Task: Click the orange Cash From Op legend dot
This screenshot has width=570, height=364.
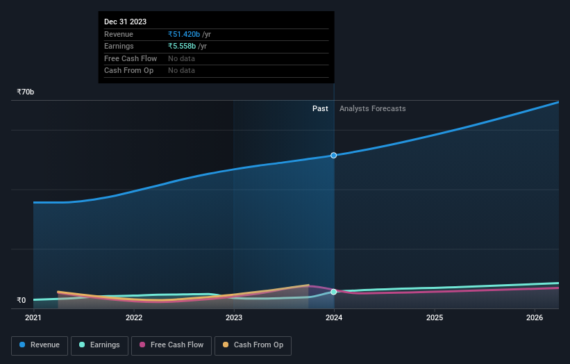Action: (x=226, y=345)
